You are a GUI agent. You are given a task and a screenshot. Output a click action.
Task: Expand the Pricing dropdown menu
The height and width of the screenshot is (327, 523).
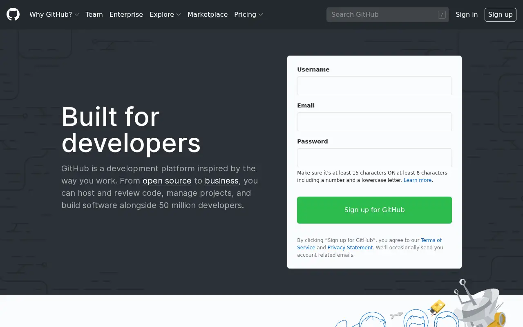[248, 15]
